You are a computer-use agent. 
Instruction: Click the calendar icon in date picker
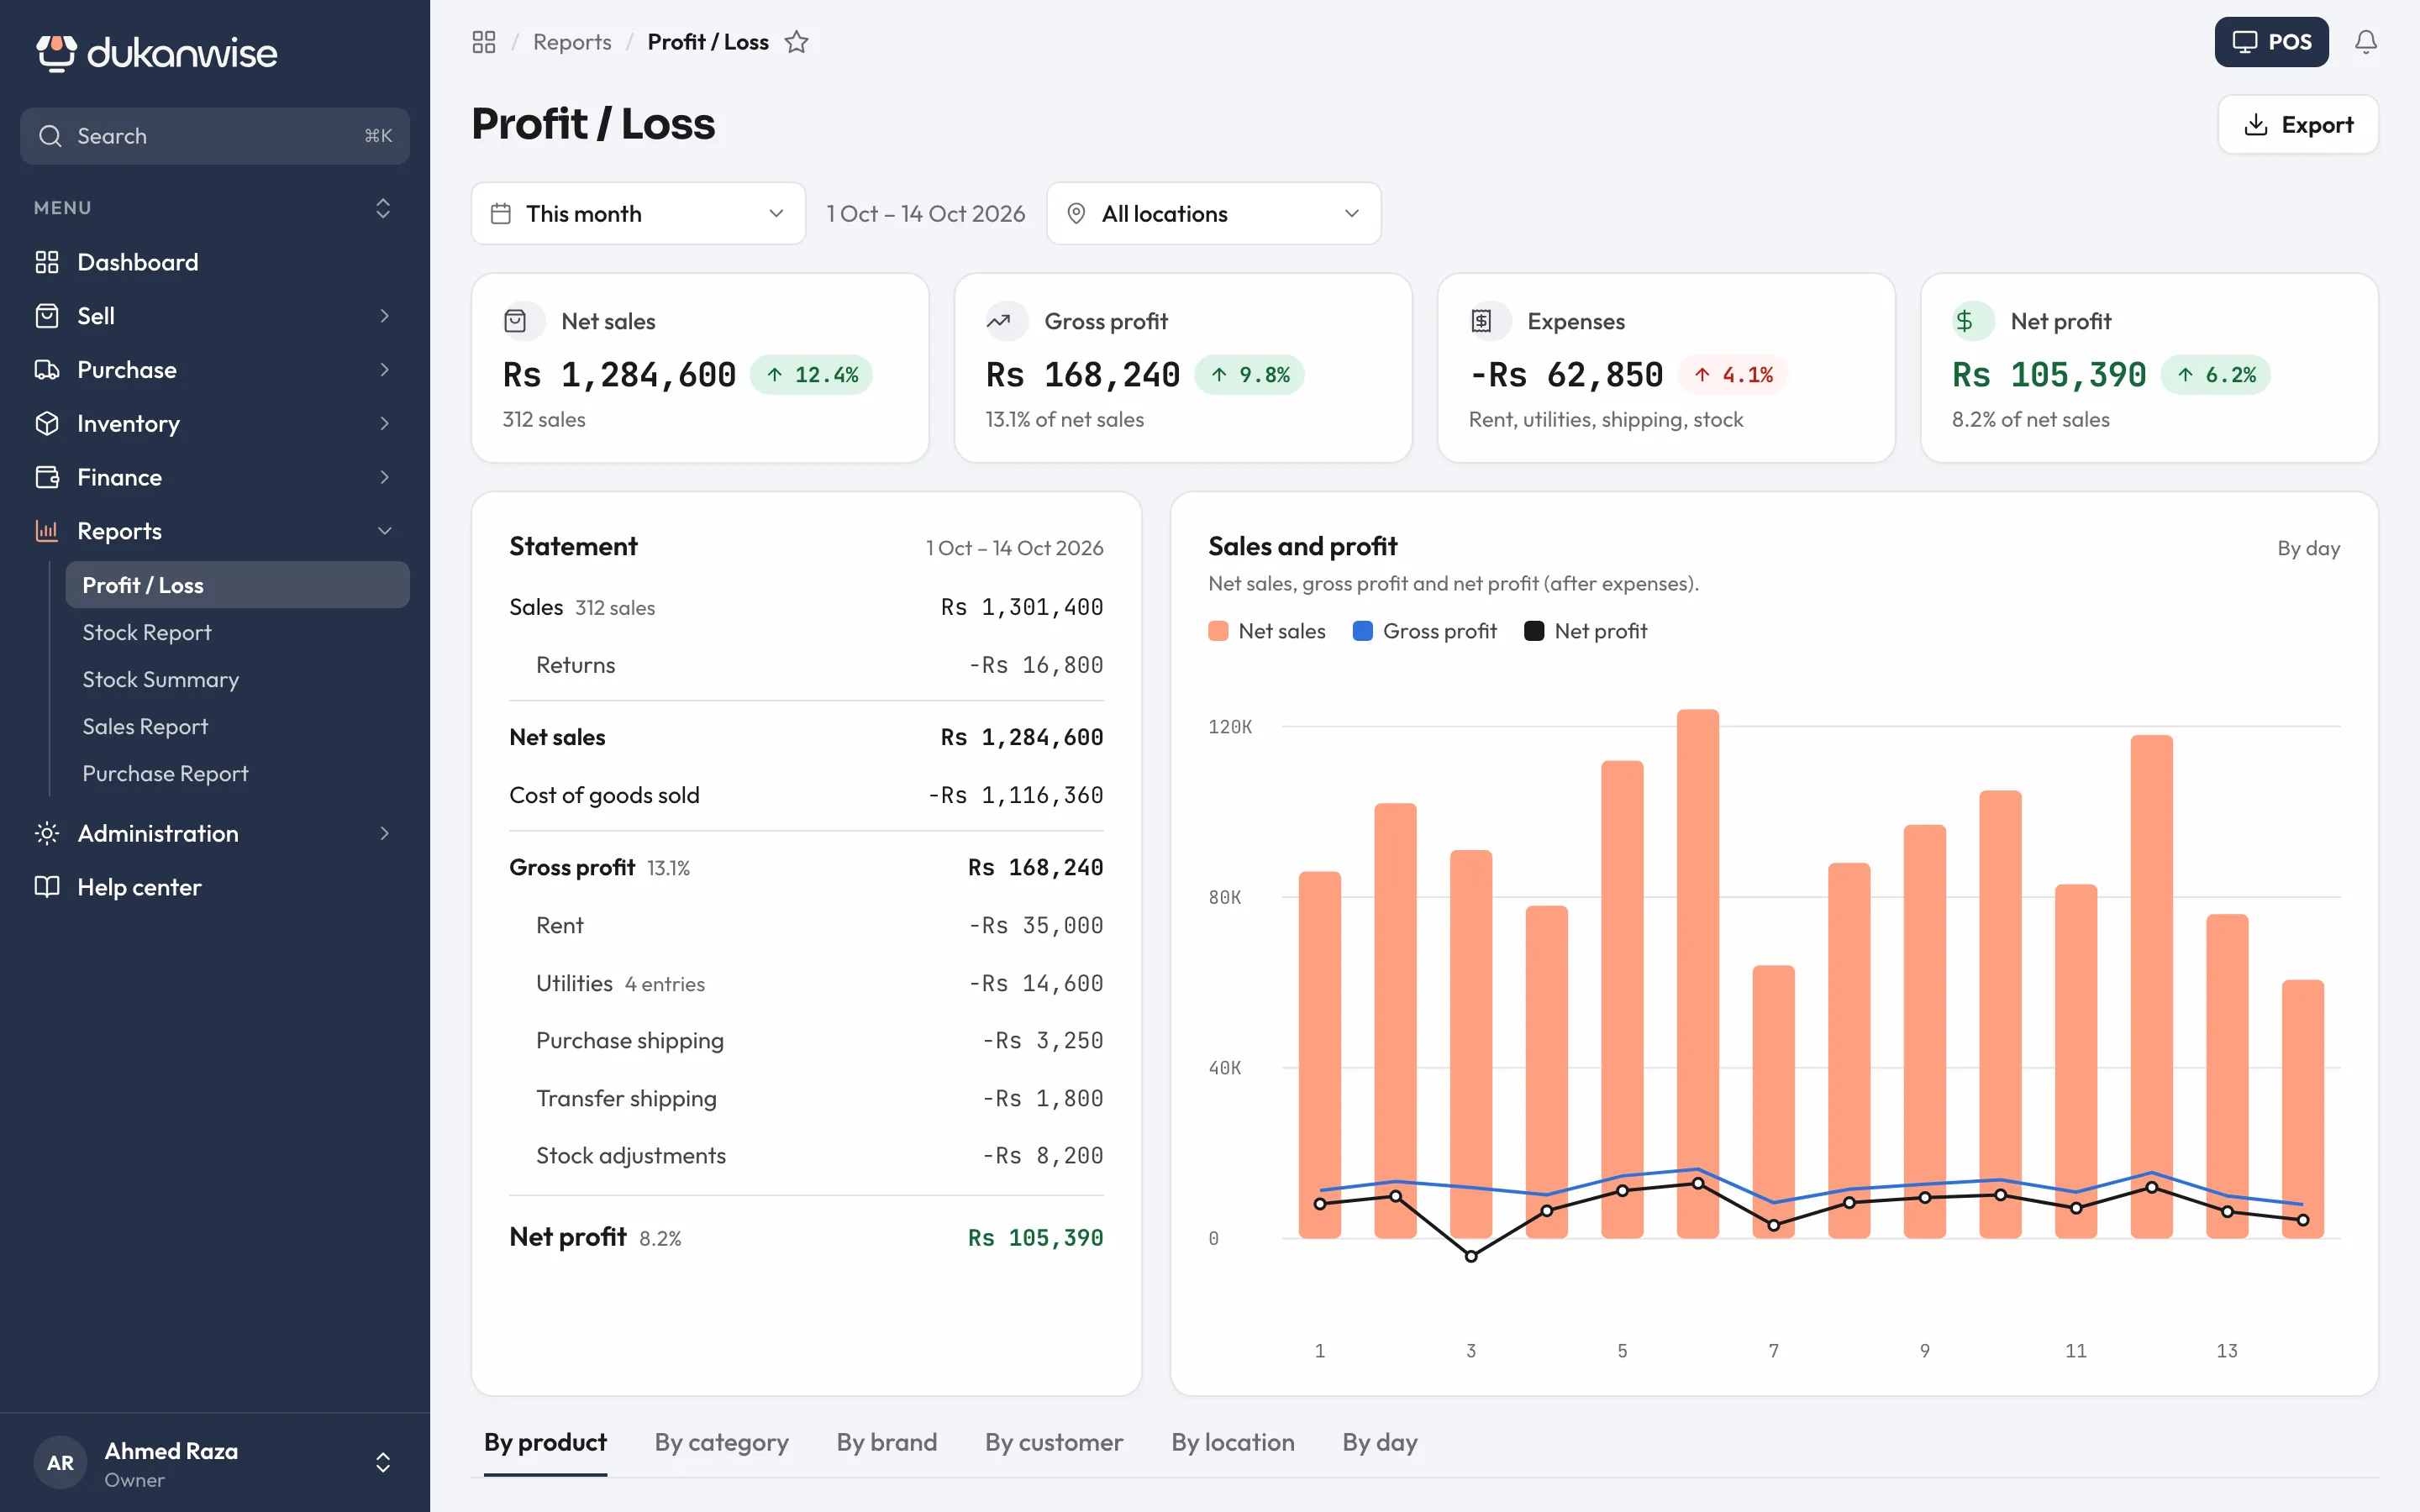(x=501, y=214)
